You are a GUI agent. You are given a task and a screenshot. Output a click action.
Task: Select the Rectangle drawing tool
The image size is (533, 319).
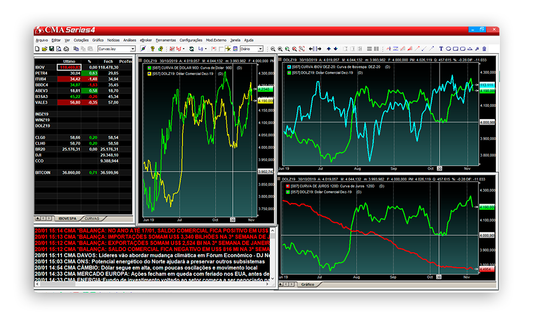[x=456, y=49]
